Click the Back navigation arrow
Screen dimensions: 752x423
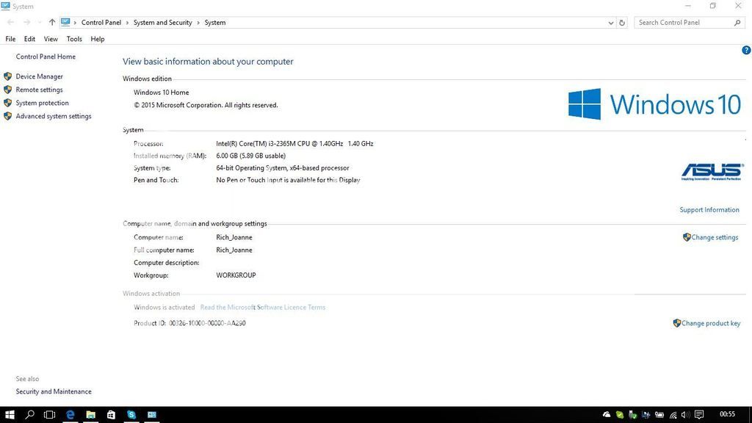[10, 22]
